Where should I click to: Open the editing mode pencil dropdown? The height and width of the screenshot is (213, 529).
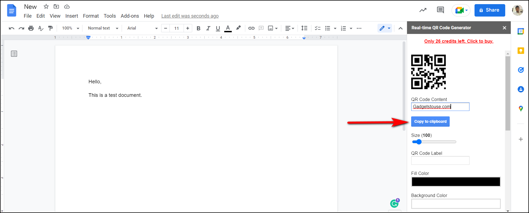[385, 28]
